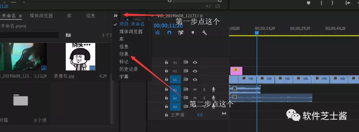Click the blue playhead handle on the ruler
The image size is (359, 132).
tap(257, 33)
